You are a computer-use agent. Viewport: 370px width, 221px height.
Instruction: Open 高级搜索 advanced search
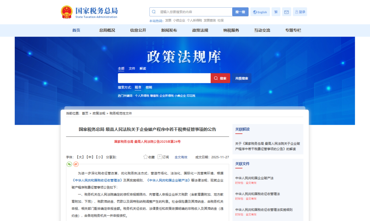[242, 78]
